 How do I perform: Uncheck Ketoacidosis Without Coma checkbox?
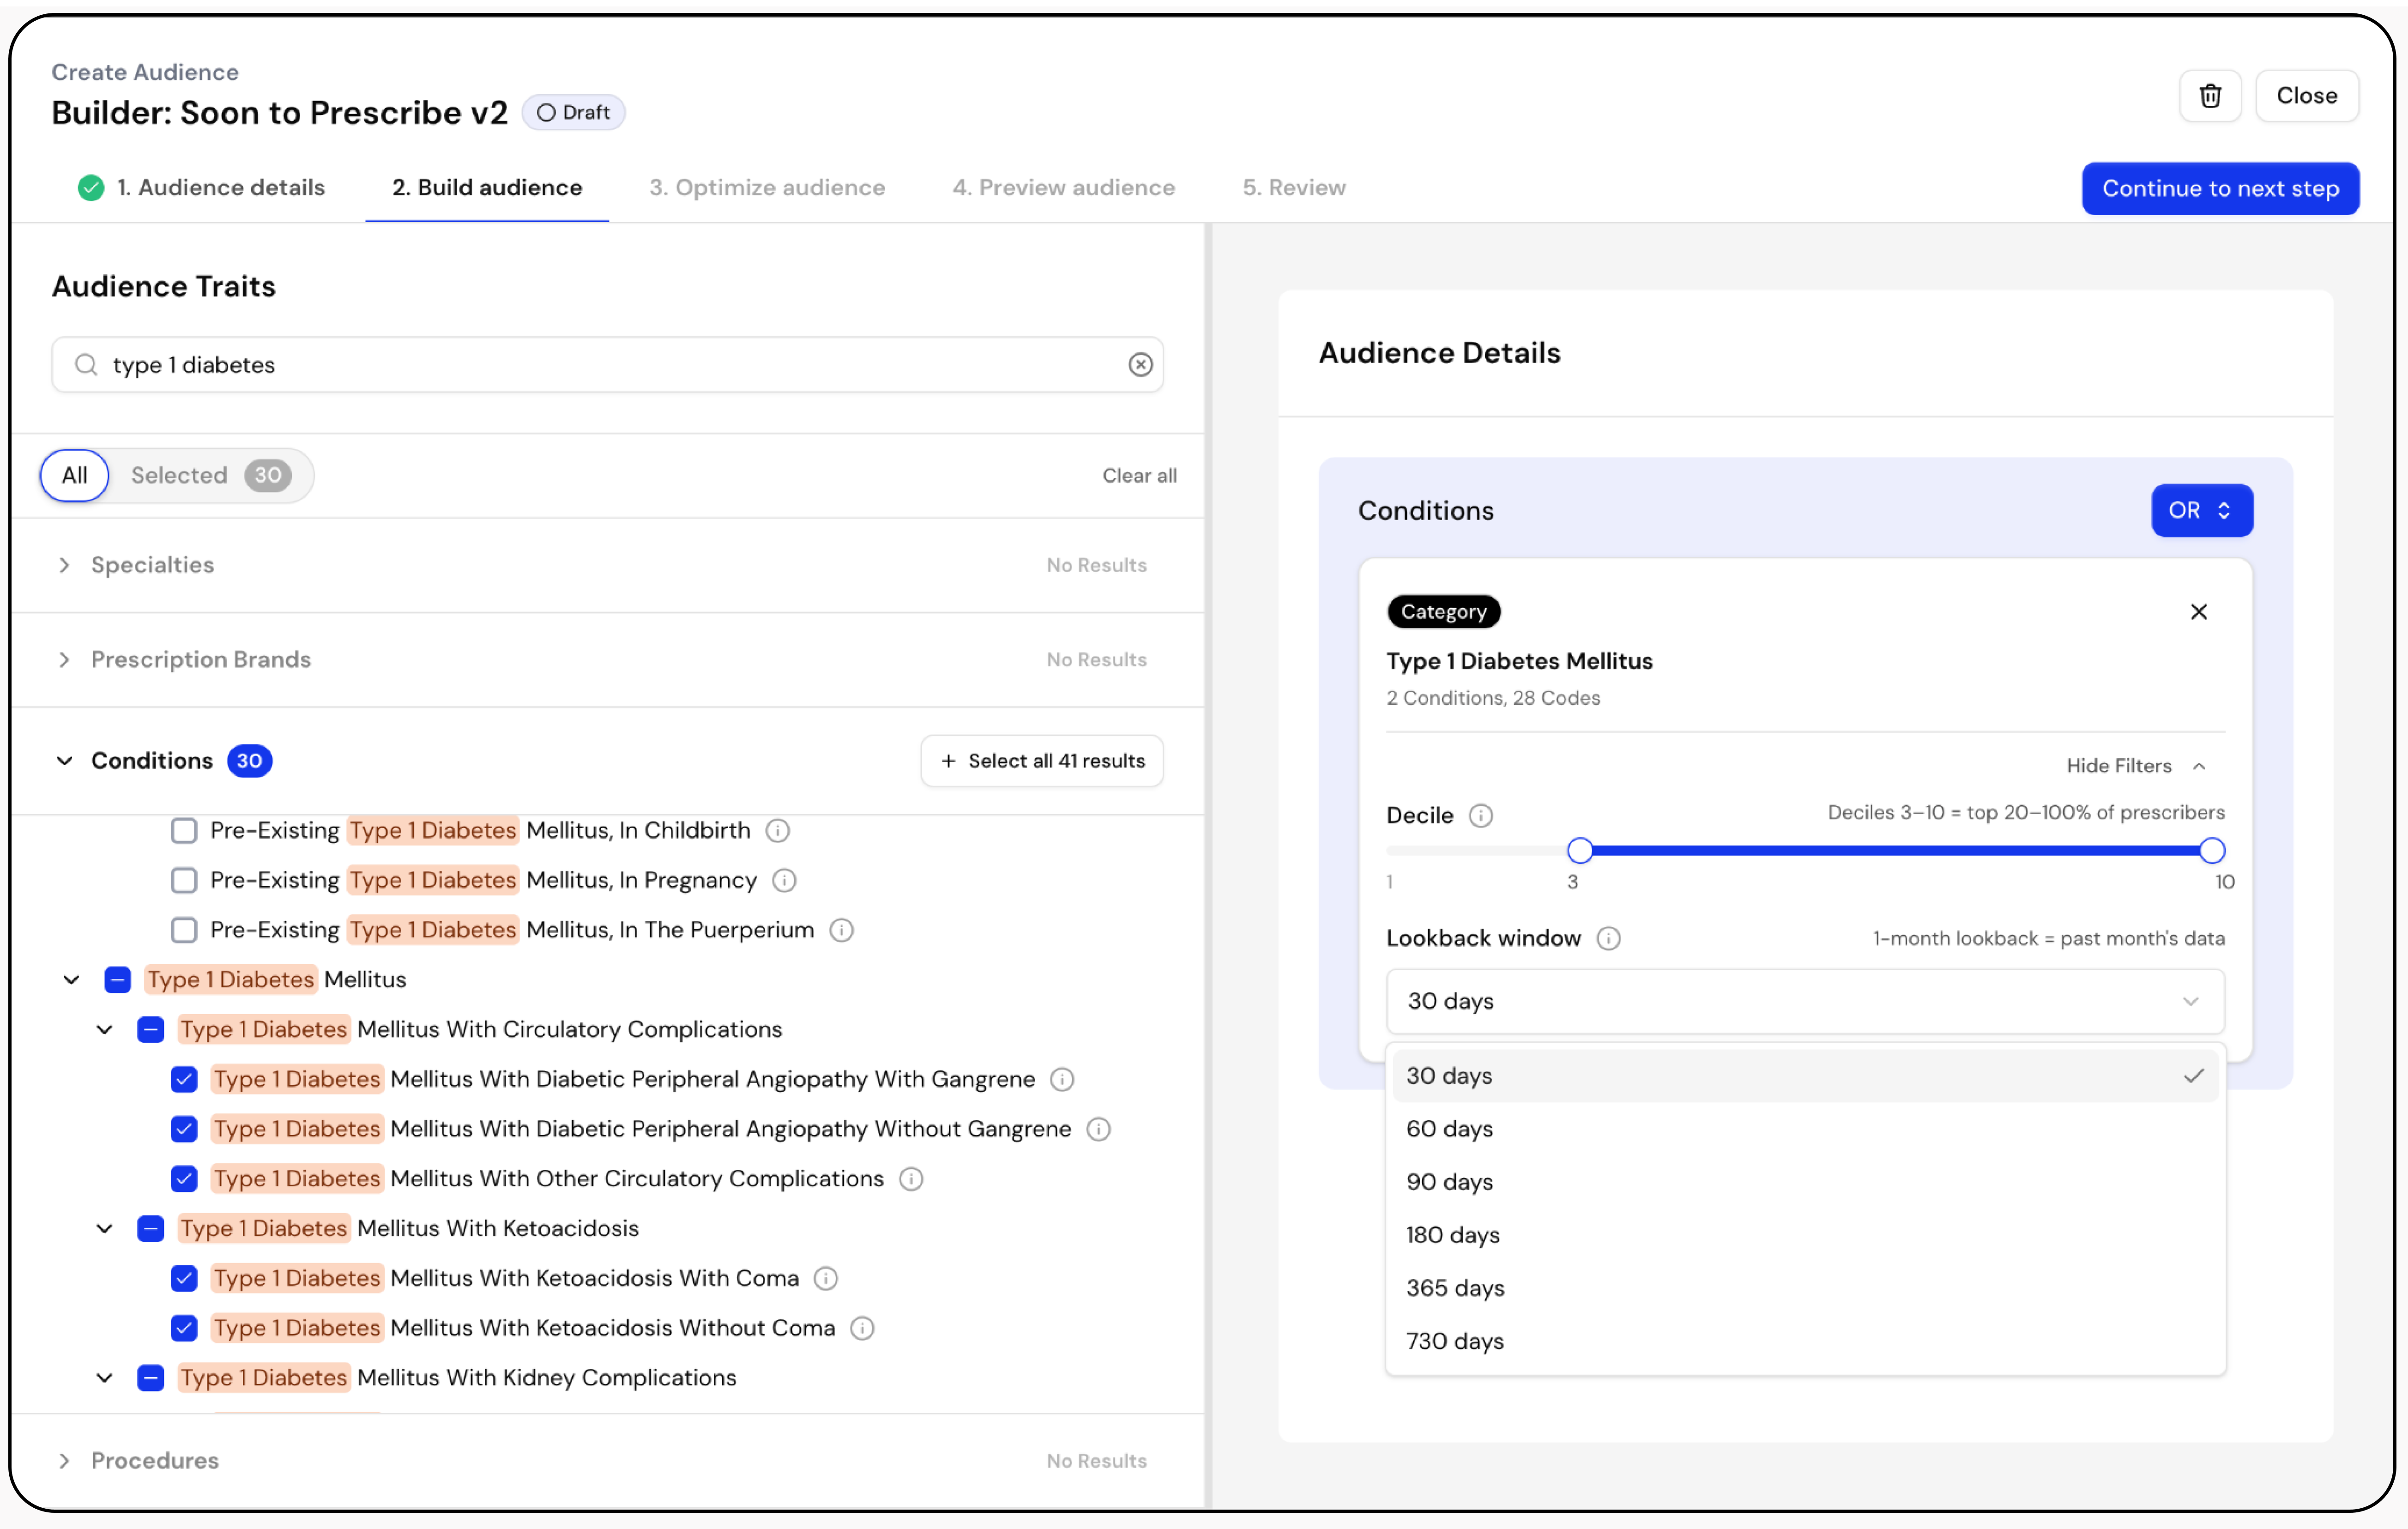coord(184,1328)
